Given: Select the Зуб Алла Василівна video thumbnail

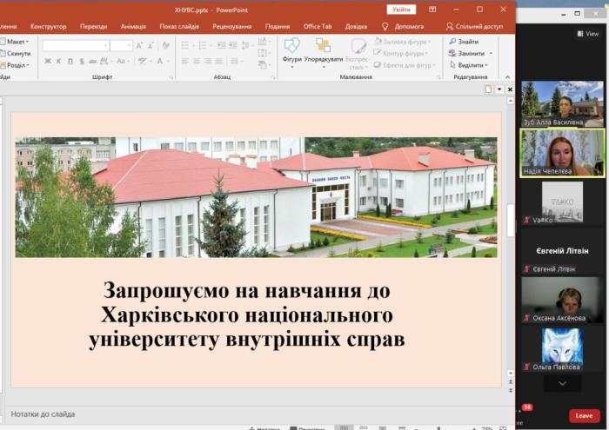Looking at the screenshot, I should [x=562, y=103].
